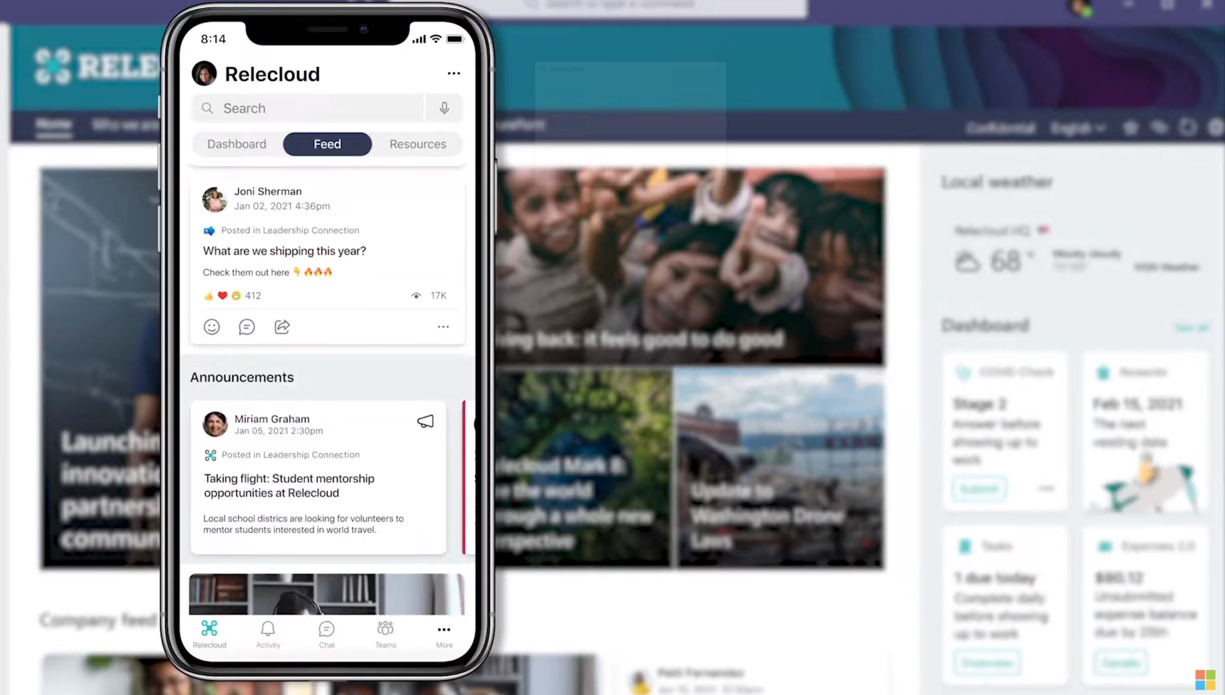Tap the Relecloud home icon in bottom nav
1225x695 pixels.
(x=209, y=633)
